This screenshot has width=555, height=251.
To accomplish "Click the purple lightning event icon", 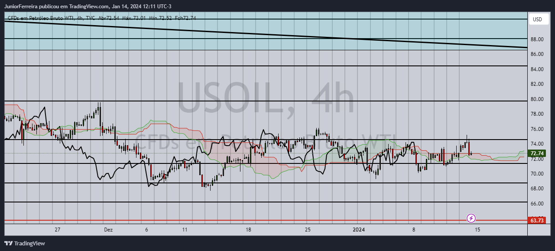I will [x=471, y=218].
